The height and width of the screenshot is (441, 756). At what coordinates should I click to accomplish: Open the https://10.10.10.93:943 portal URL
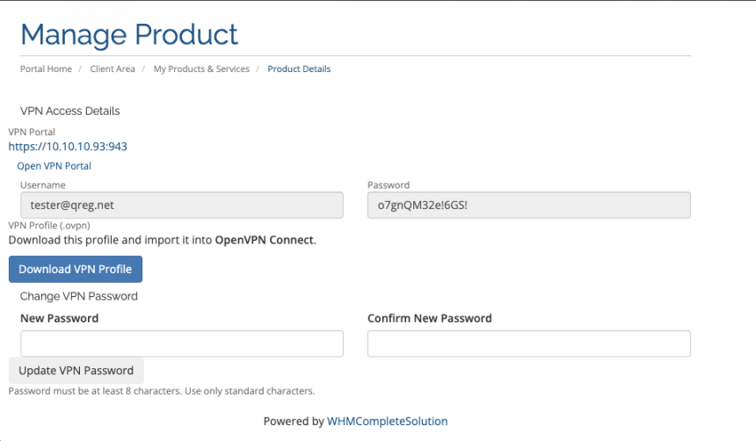coord(68,147)
